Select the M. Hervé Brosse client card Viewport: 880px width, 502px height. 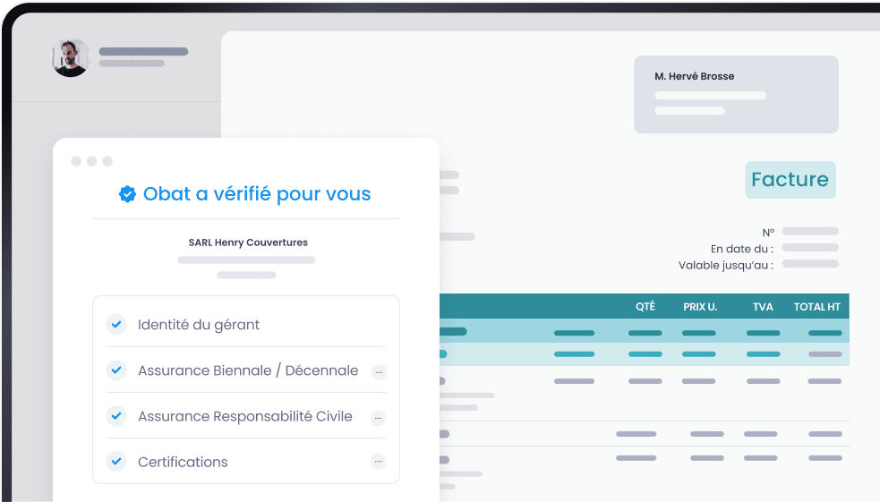click(x=737, y=94)
